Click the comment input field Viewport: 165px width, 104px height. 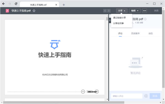click(x=127, y=96)
